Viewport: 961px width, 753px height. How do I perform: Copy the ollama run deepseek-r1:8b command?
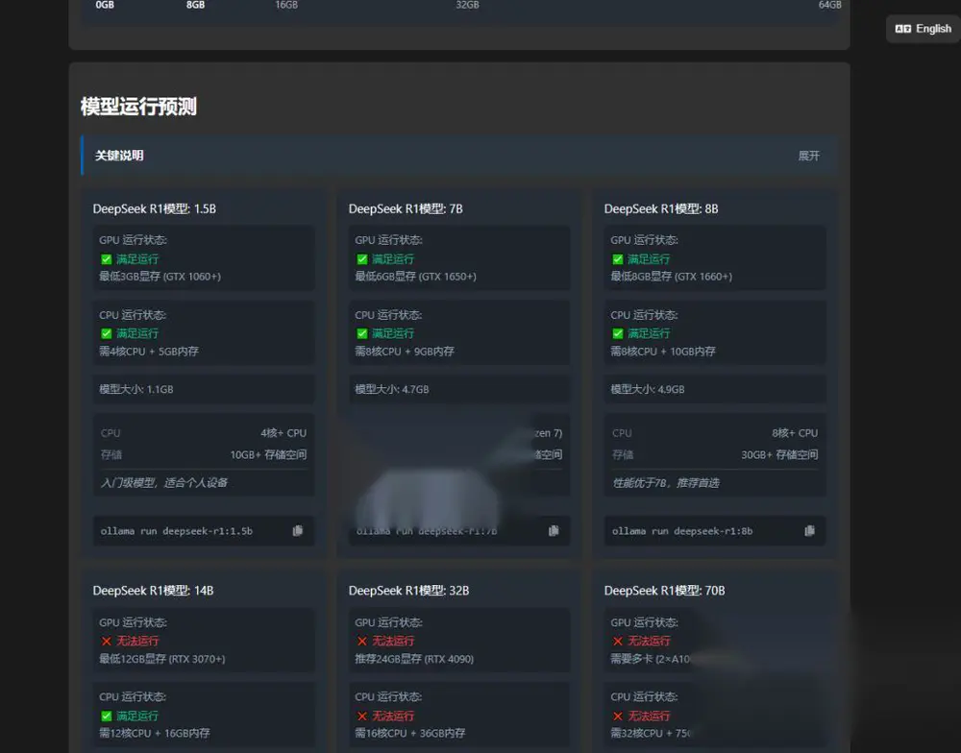coord(809,530)
